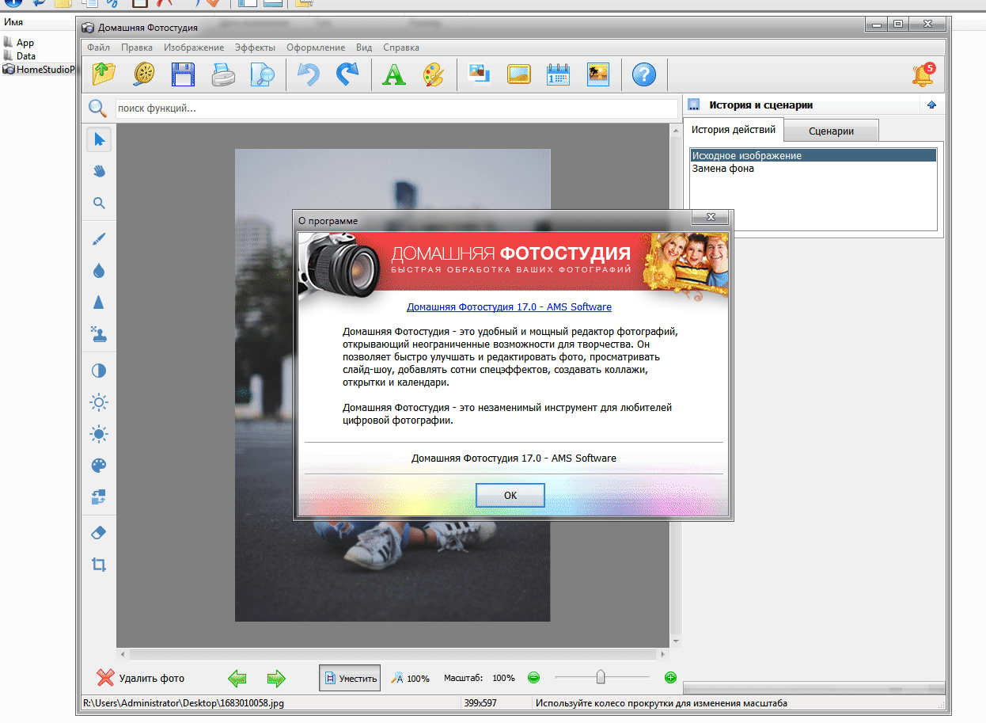Open notifications bell with badge 5
This screenshot has height=723, width=986.
pos(923,74)
